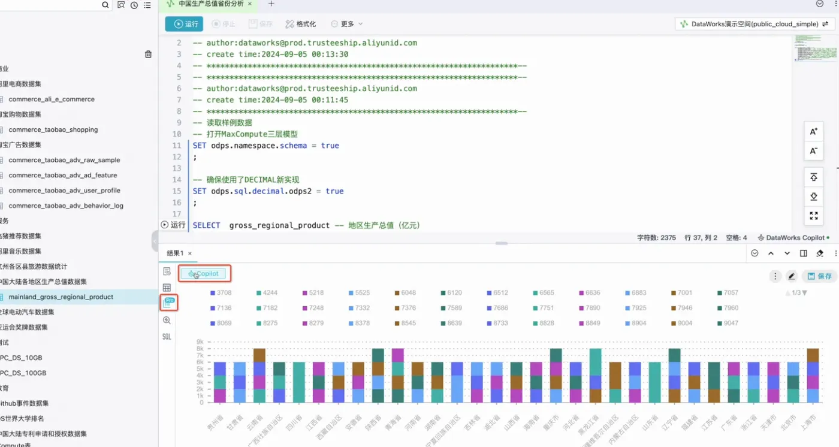Click the 停止 stop button
The width and height of the screenshot is (839, 447).
(x=224, y=24)
